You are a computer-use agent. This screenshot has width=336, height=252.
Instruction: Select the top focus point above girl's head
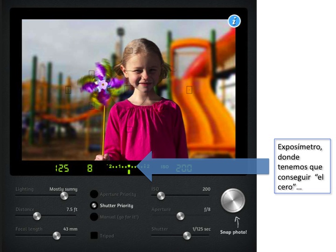[x=129, y=50]
